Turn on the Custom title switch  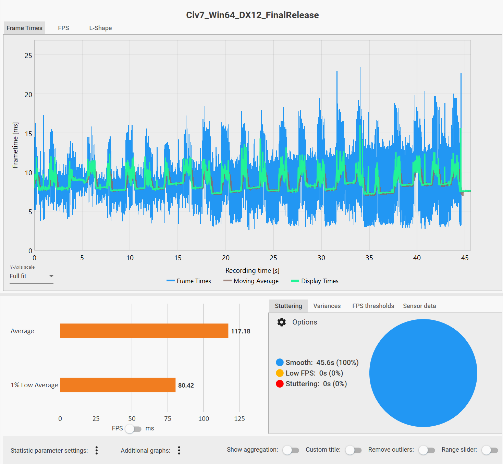click(x=353, y=450)
